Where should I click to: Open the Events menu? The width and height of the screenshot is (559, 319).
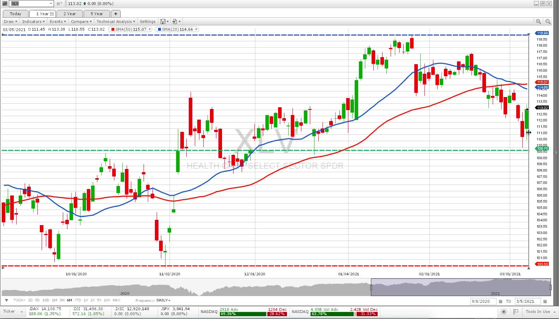[x=58, y=22]
